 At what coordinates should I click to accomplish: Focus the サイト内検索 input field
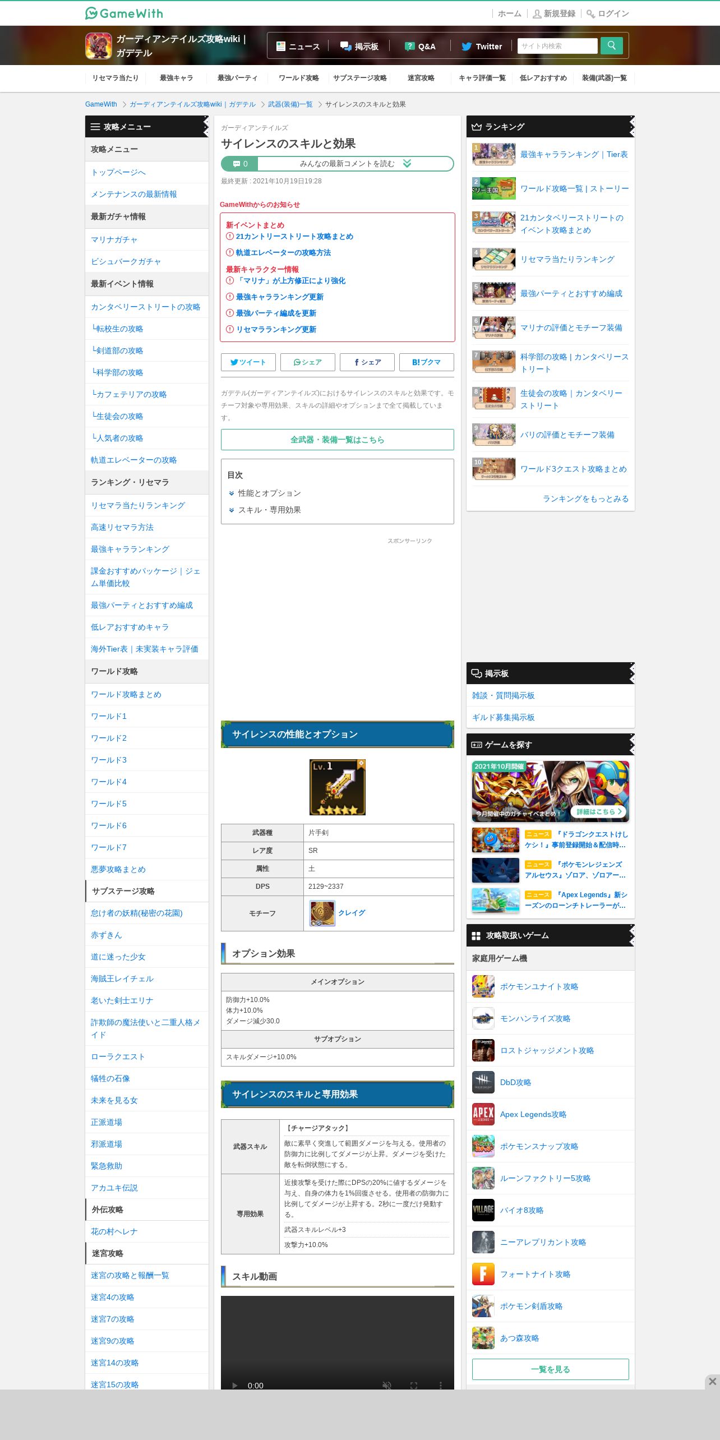[x=558, y=46]
